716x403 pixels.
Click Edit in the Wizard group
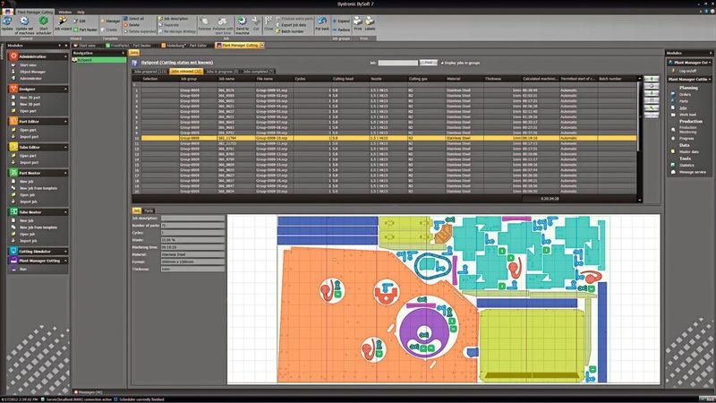[80, 21]
